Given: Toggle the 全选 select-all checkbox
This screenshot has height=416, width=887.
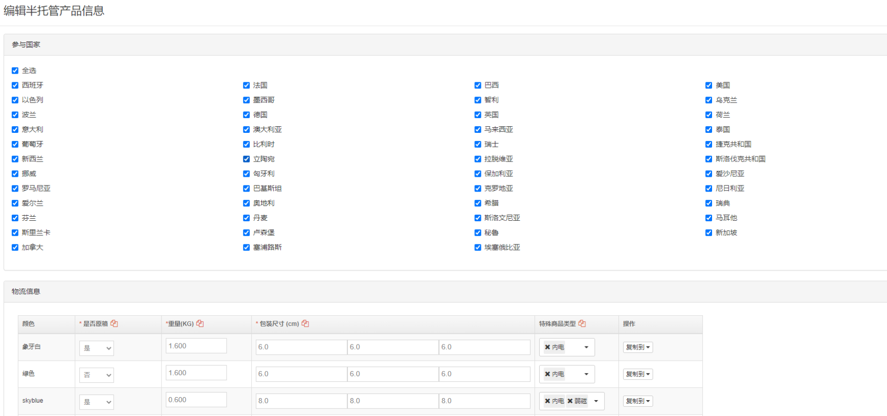Looking at the screenshot, I should pos(15,71).
